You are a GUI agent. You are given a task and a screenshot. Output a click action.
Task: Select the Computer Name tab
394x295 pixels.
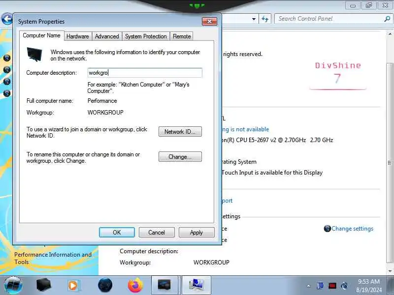tap(41, 35)
